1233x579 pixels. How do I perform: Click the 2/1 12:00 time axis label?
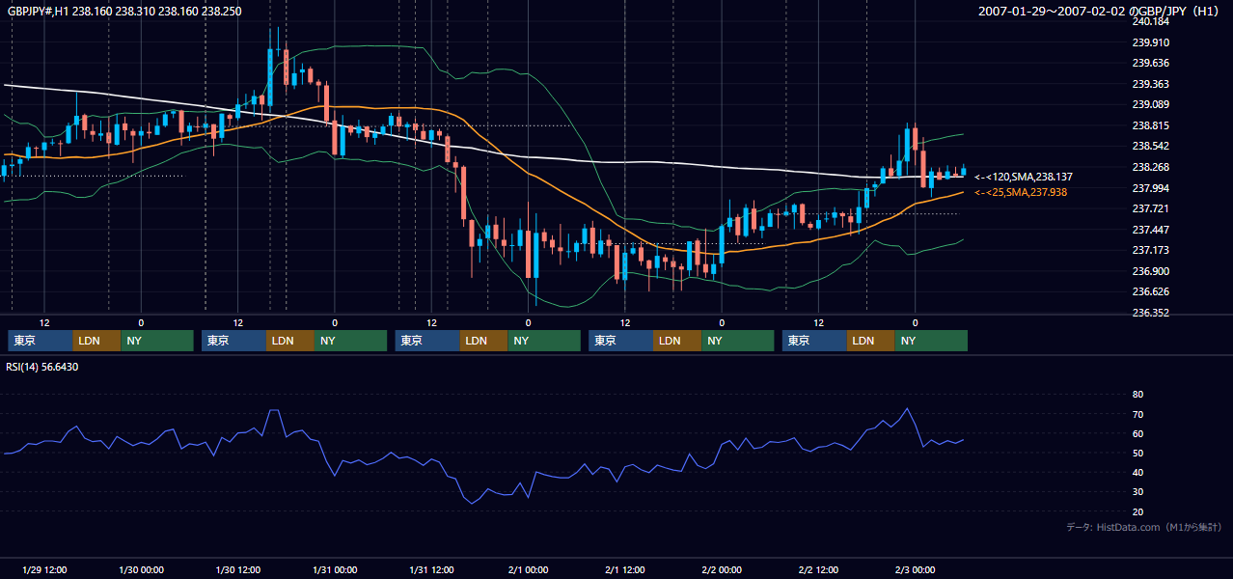point(625,570)
